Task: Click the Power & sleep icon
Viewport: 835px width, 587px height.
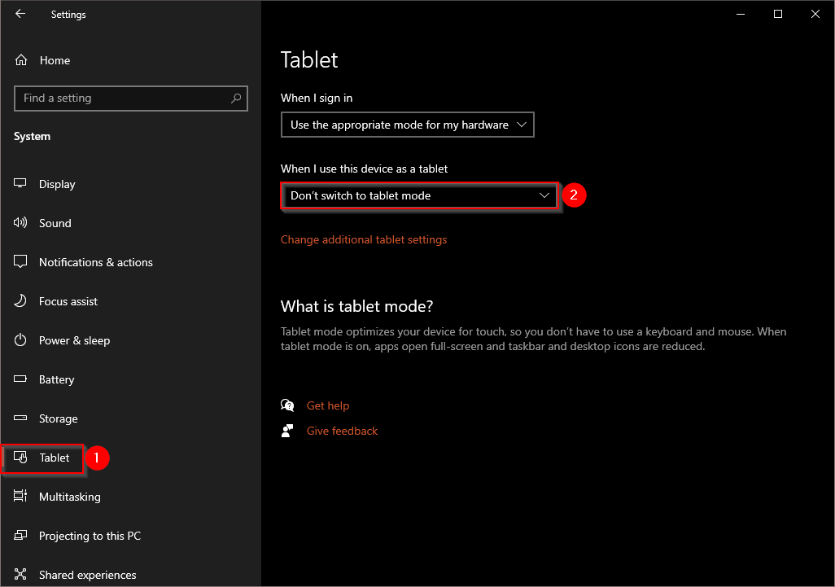Action: click(21, 340)
